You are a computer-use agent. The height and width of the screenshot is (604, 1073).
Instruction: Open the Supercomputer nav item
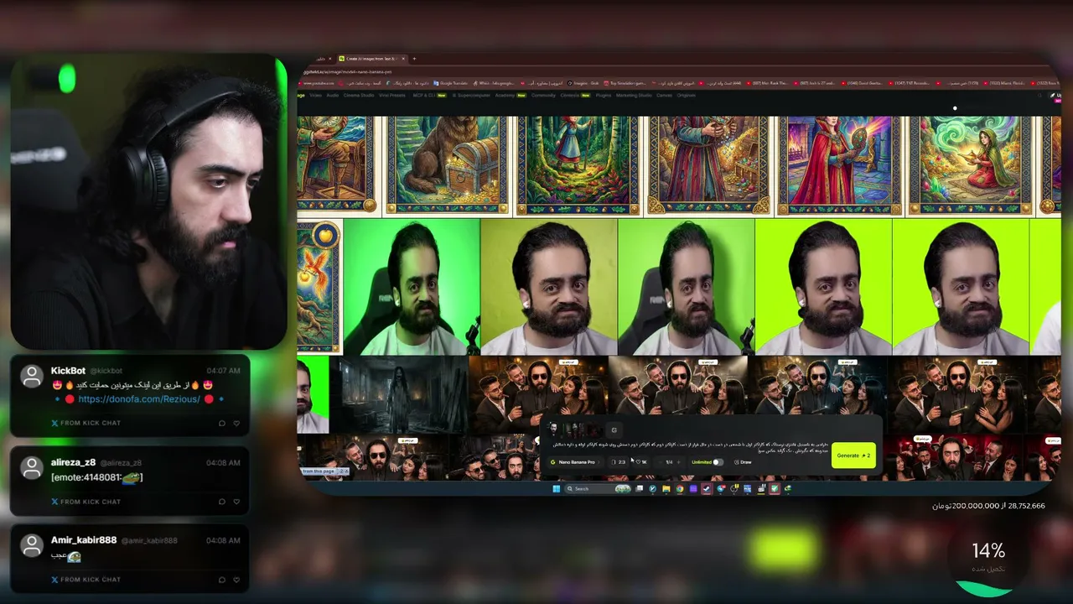469,96
